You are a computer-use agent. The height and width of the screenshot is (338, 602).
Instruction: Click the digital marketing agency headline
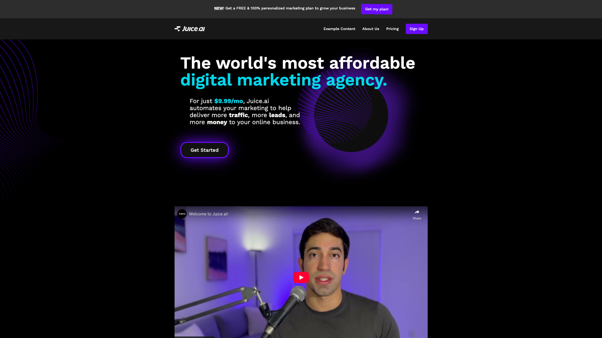[x=284, y=80]
